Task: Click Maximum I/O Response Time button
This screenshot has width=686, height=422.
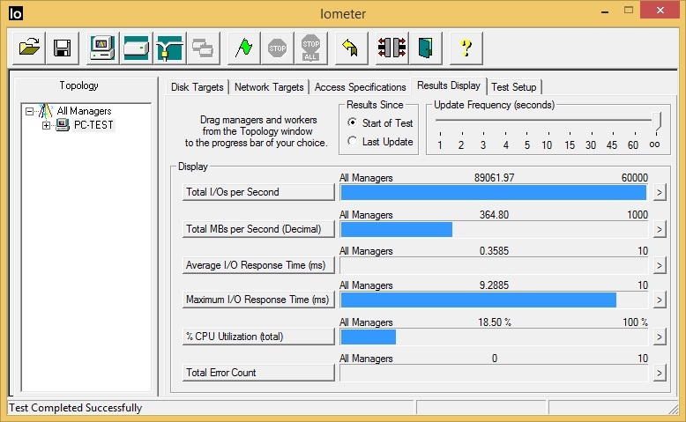Action: pos(258,300)
